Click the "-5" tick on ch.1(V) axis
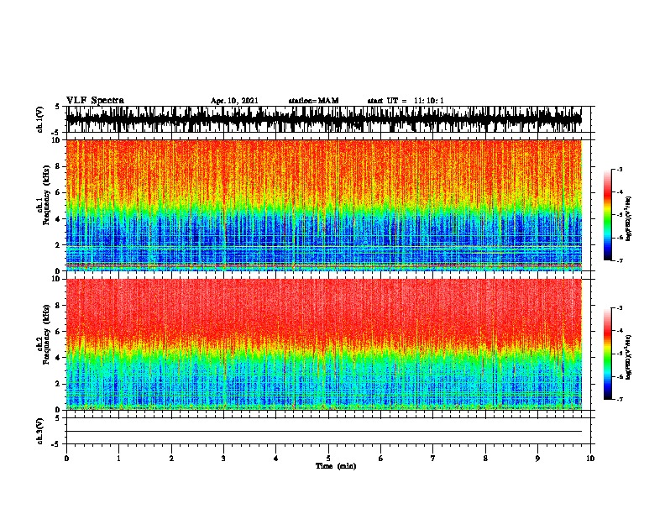Viewport: 665px width, 514px height. pos(55,133)
